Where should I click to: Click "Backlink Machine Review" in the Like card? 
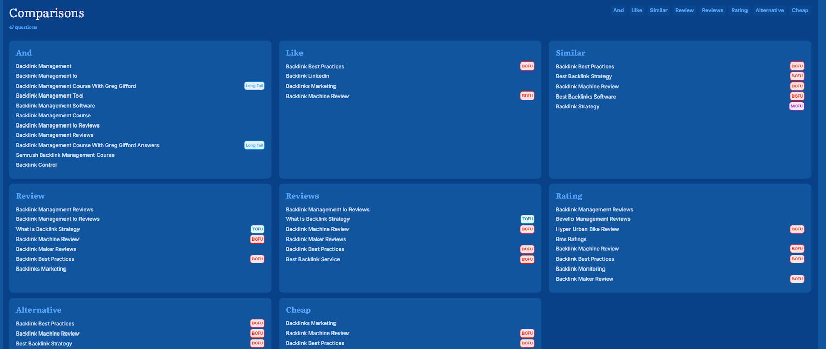pyautogui.click(x=317, y=96)
